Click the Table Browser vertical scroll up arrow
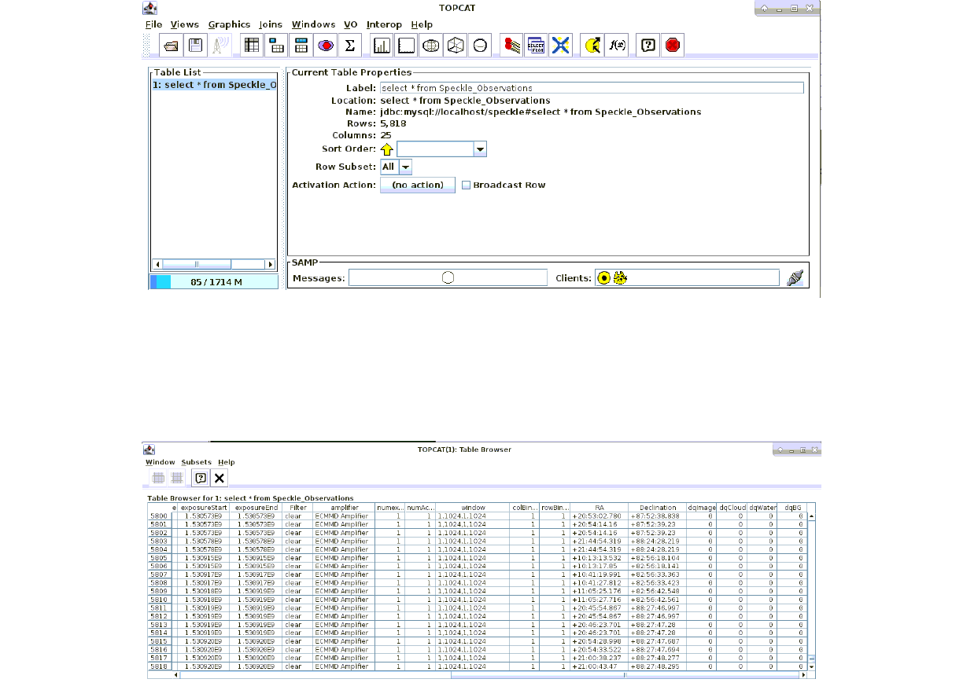Viewport: 963px width, 690px height. pyautogui.click(x=812, y=516)
